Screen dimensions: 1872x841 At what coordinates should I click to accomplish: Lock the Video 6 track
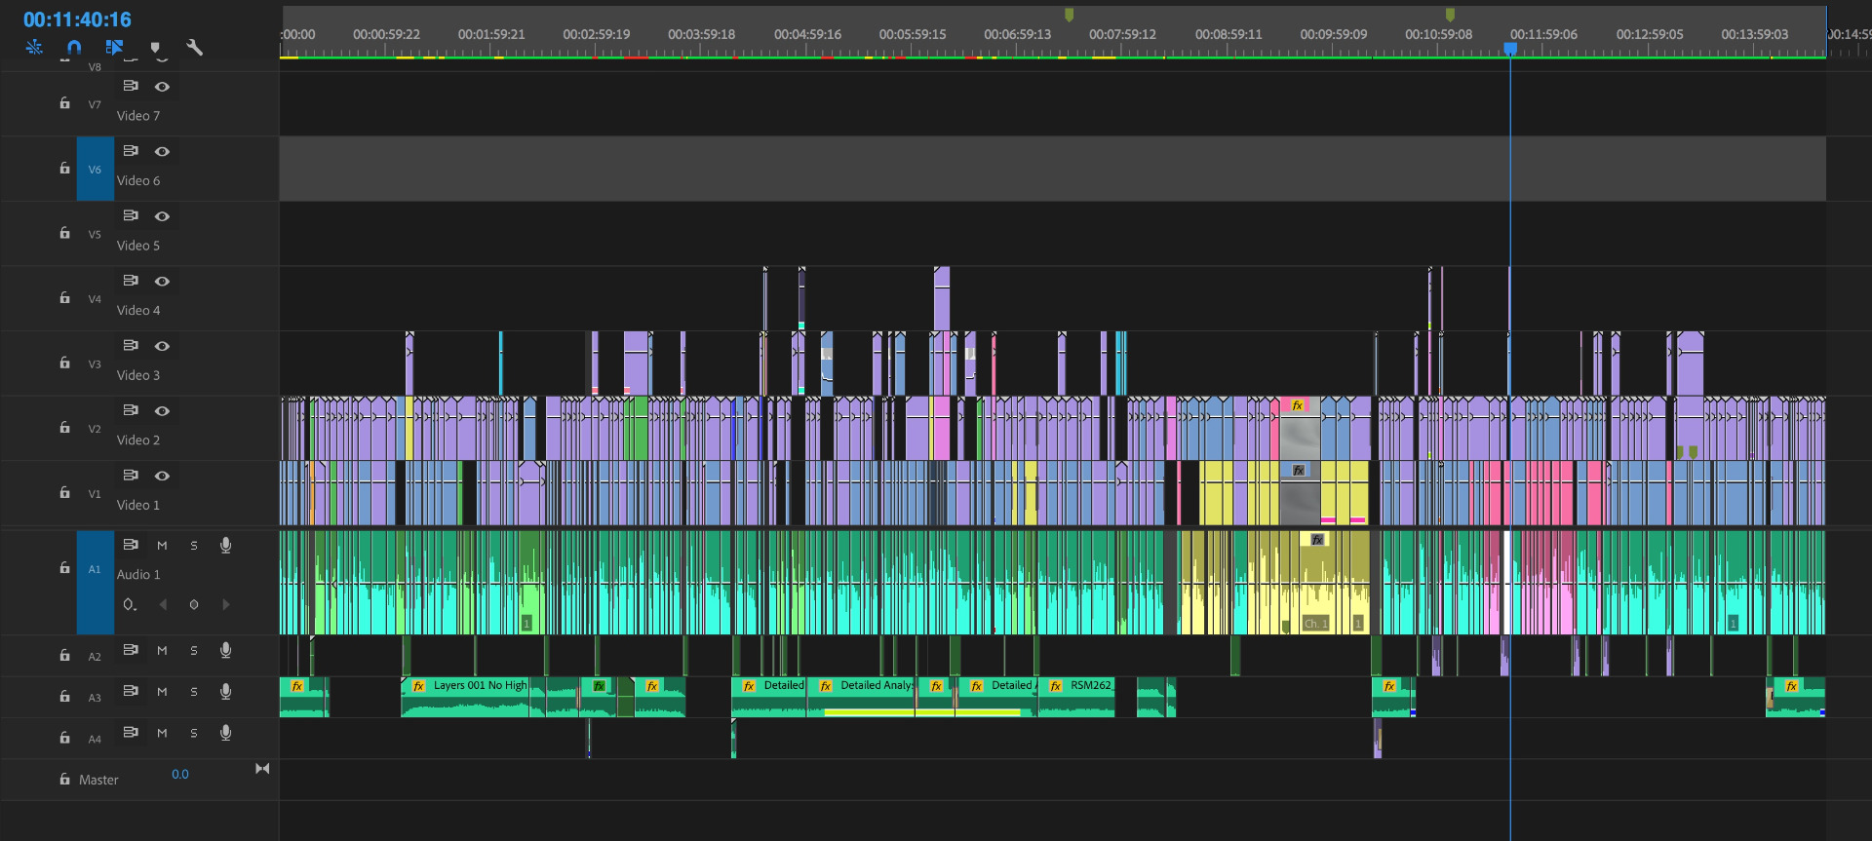(64, 168)
